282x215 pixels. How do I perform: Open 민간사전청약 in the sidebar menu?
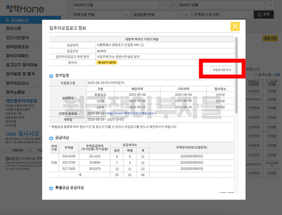[17, 37]
